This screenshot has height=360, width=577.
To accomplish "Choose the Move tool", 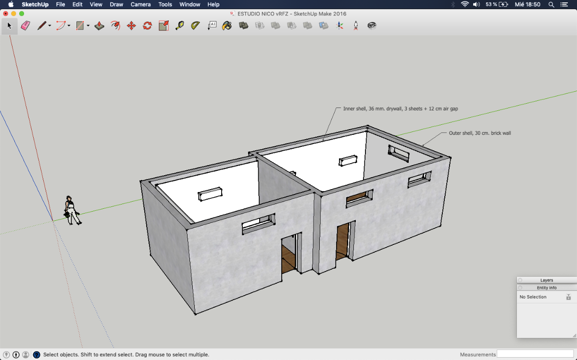I will [x=131, y=25].
